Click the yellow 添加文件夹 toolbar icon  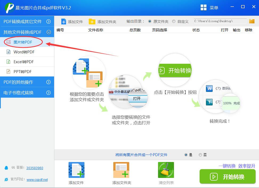92,22
